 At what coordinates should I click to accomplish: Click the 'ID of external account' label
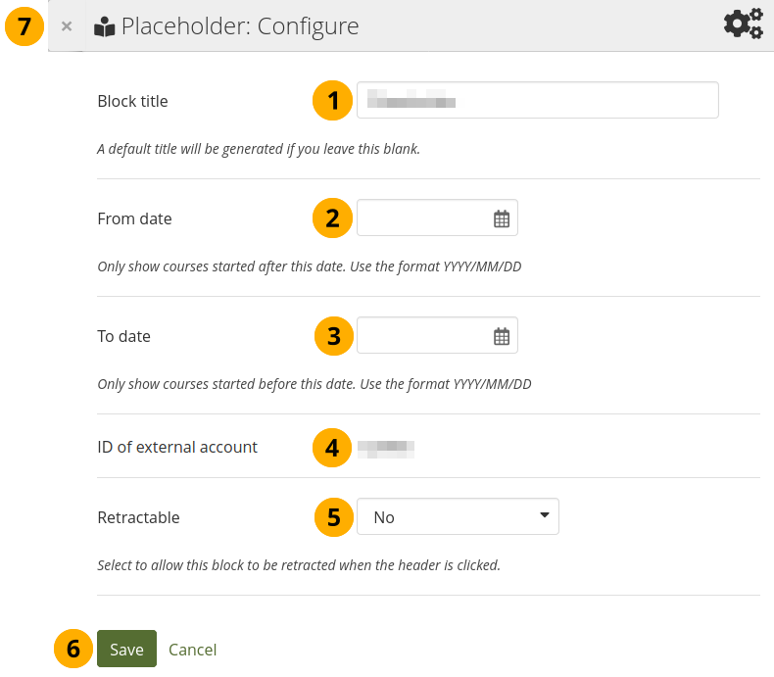point(177,447)
